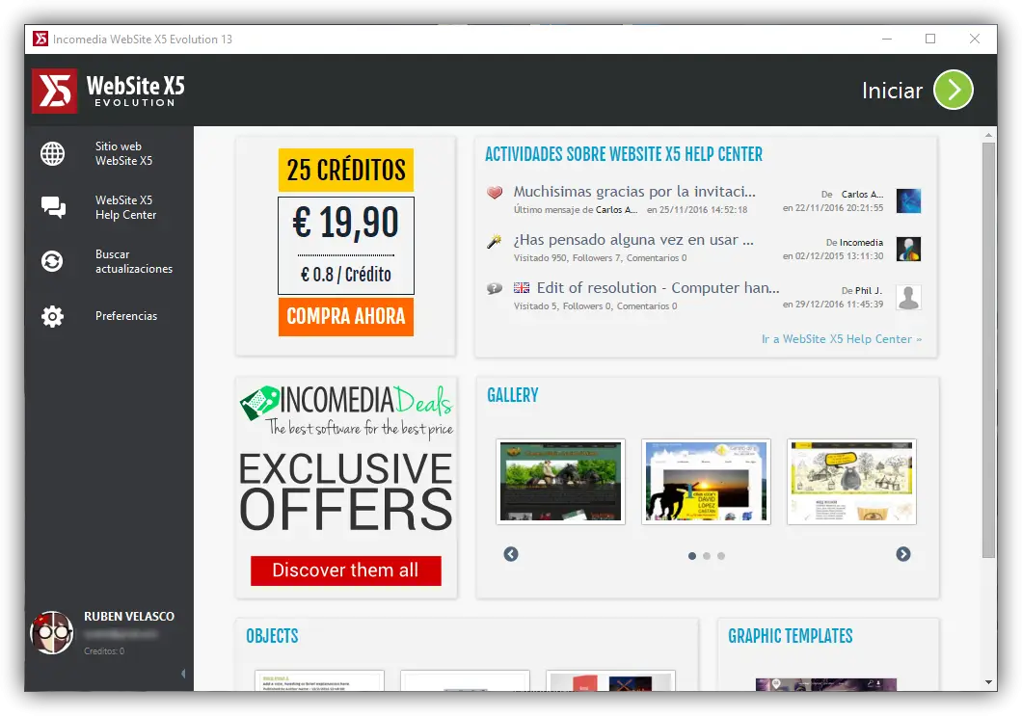Open the Preferencias gear icon
This screenshot has width=1022, height=716.
pos(52,316)
